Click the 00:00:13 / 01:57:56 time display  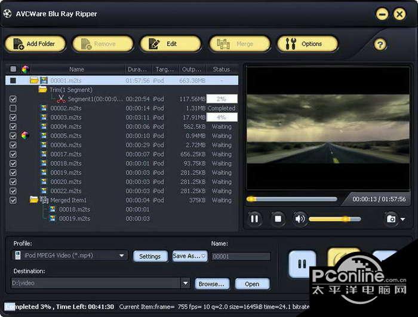pos(379,199)
